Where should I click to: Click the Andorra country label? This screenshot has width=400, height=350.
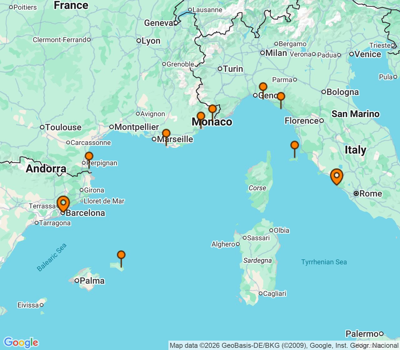46,169
